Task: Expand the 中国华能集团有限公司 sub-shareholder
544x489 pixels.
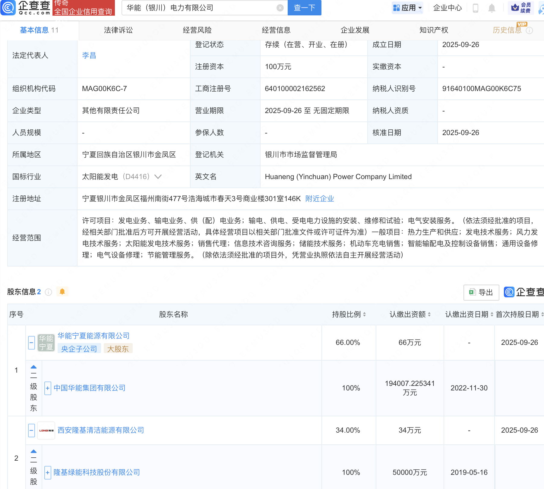Action: pyautogui.click(x=48, y=388)
